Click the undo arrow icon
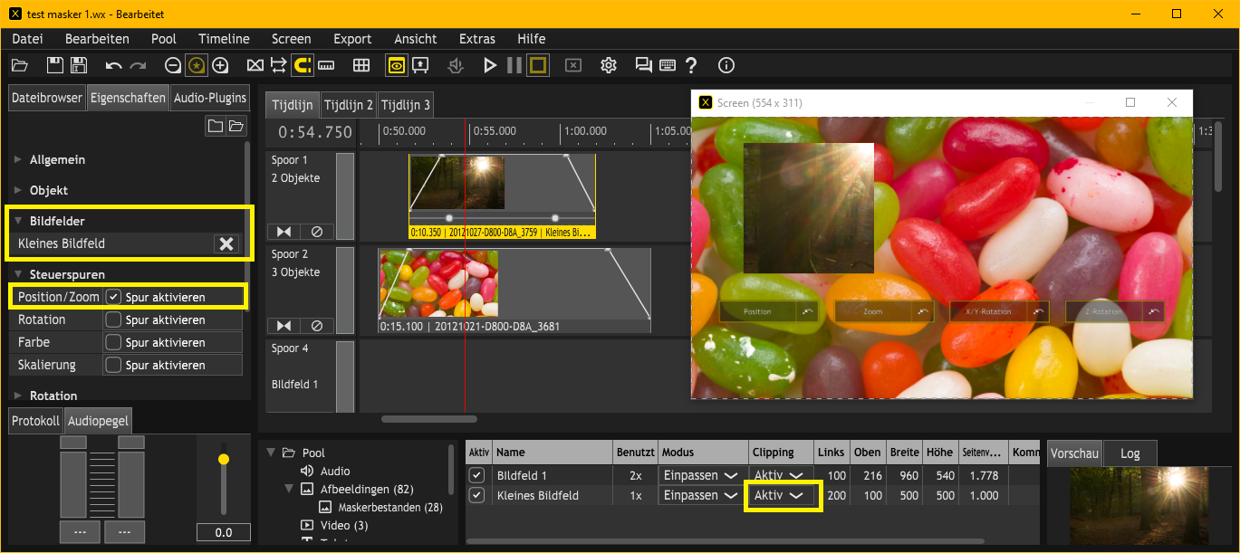Screen dimensions: 1240x553 tap(113, 65)
